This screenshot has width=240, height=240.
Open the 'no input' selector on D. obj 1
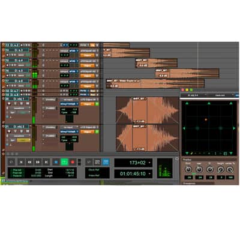point(69,100)
